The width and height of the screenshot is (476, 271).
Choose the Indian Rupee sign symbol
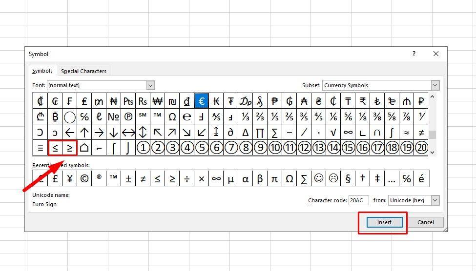[363, 101]
